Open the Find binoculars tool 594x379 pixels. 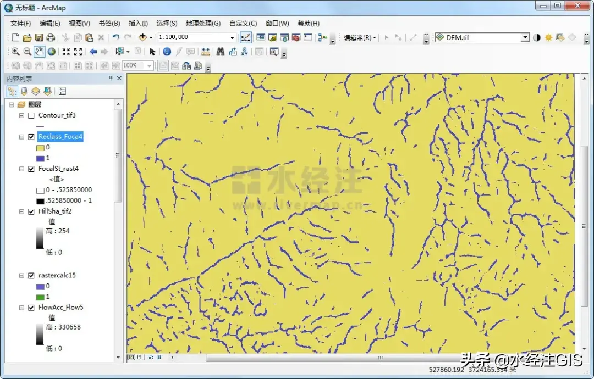pyautogui.click(x=221, y=52)
